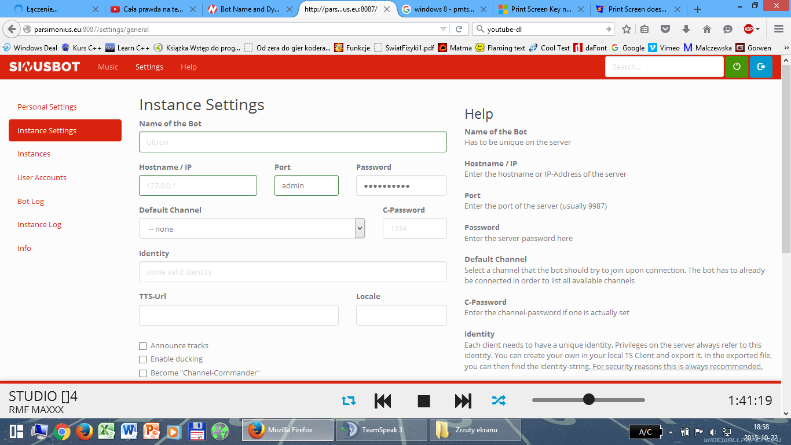Open the Music menu
The image size is (791, 445).
coord(108,67)
